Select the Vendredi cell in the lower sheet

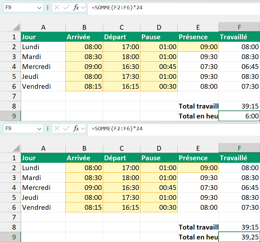click(43, 207)
